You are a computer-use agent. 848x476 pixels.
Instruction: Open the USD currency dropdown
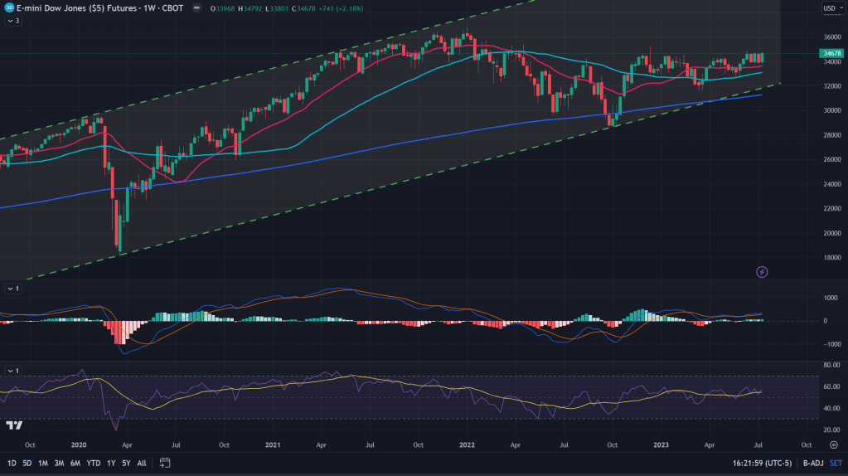click(831, 8)
